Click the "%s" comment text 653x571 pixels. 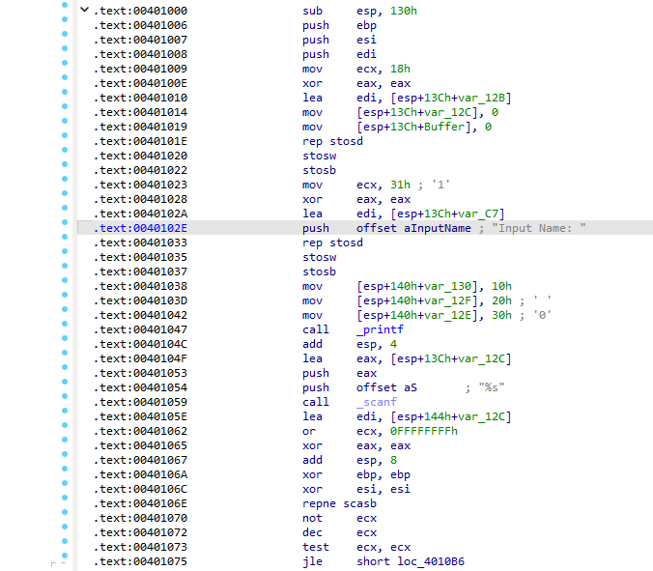492,387
